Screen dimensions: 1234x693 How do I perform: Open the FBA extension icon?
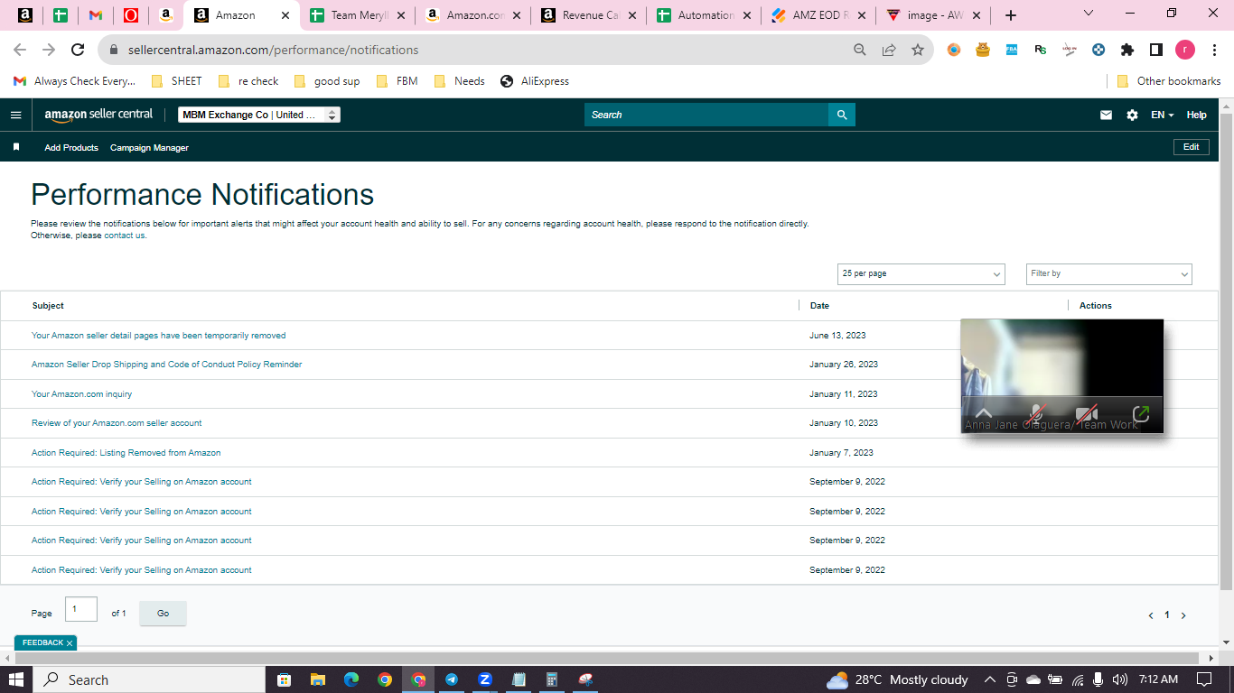point(1012,51)
